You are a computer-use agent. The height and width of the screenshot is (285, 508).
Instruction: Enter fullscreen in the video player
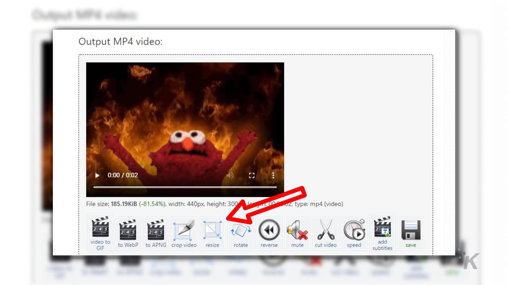pyautogui.click(x=252, y=175)
